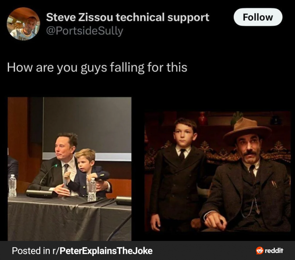The image size is (295, 260).
Task: Select the tweet text "How are you guys falling for this"
Action: [97, 67]
